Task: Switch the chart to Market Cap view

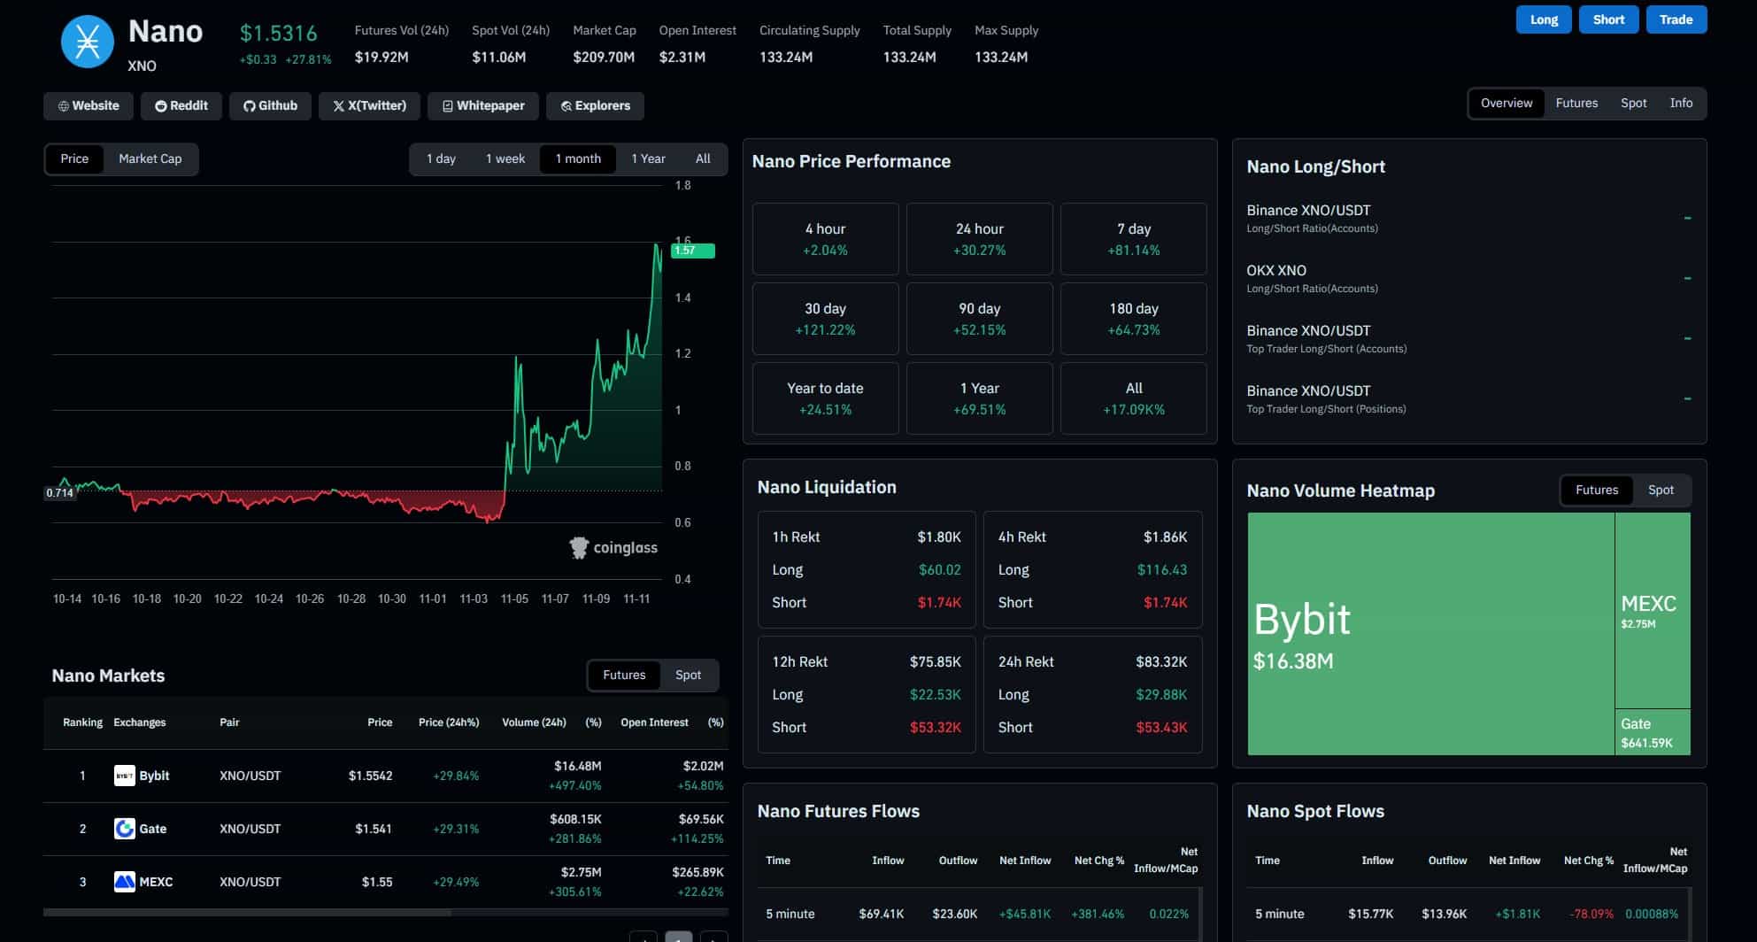Action: [x=150, y=158]
